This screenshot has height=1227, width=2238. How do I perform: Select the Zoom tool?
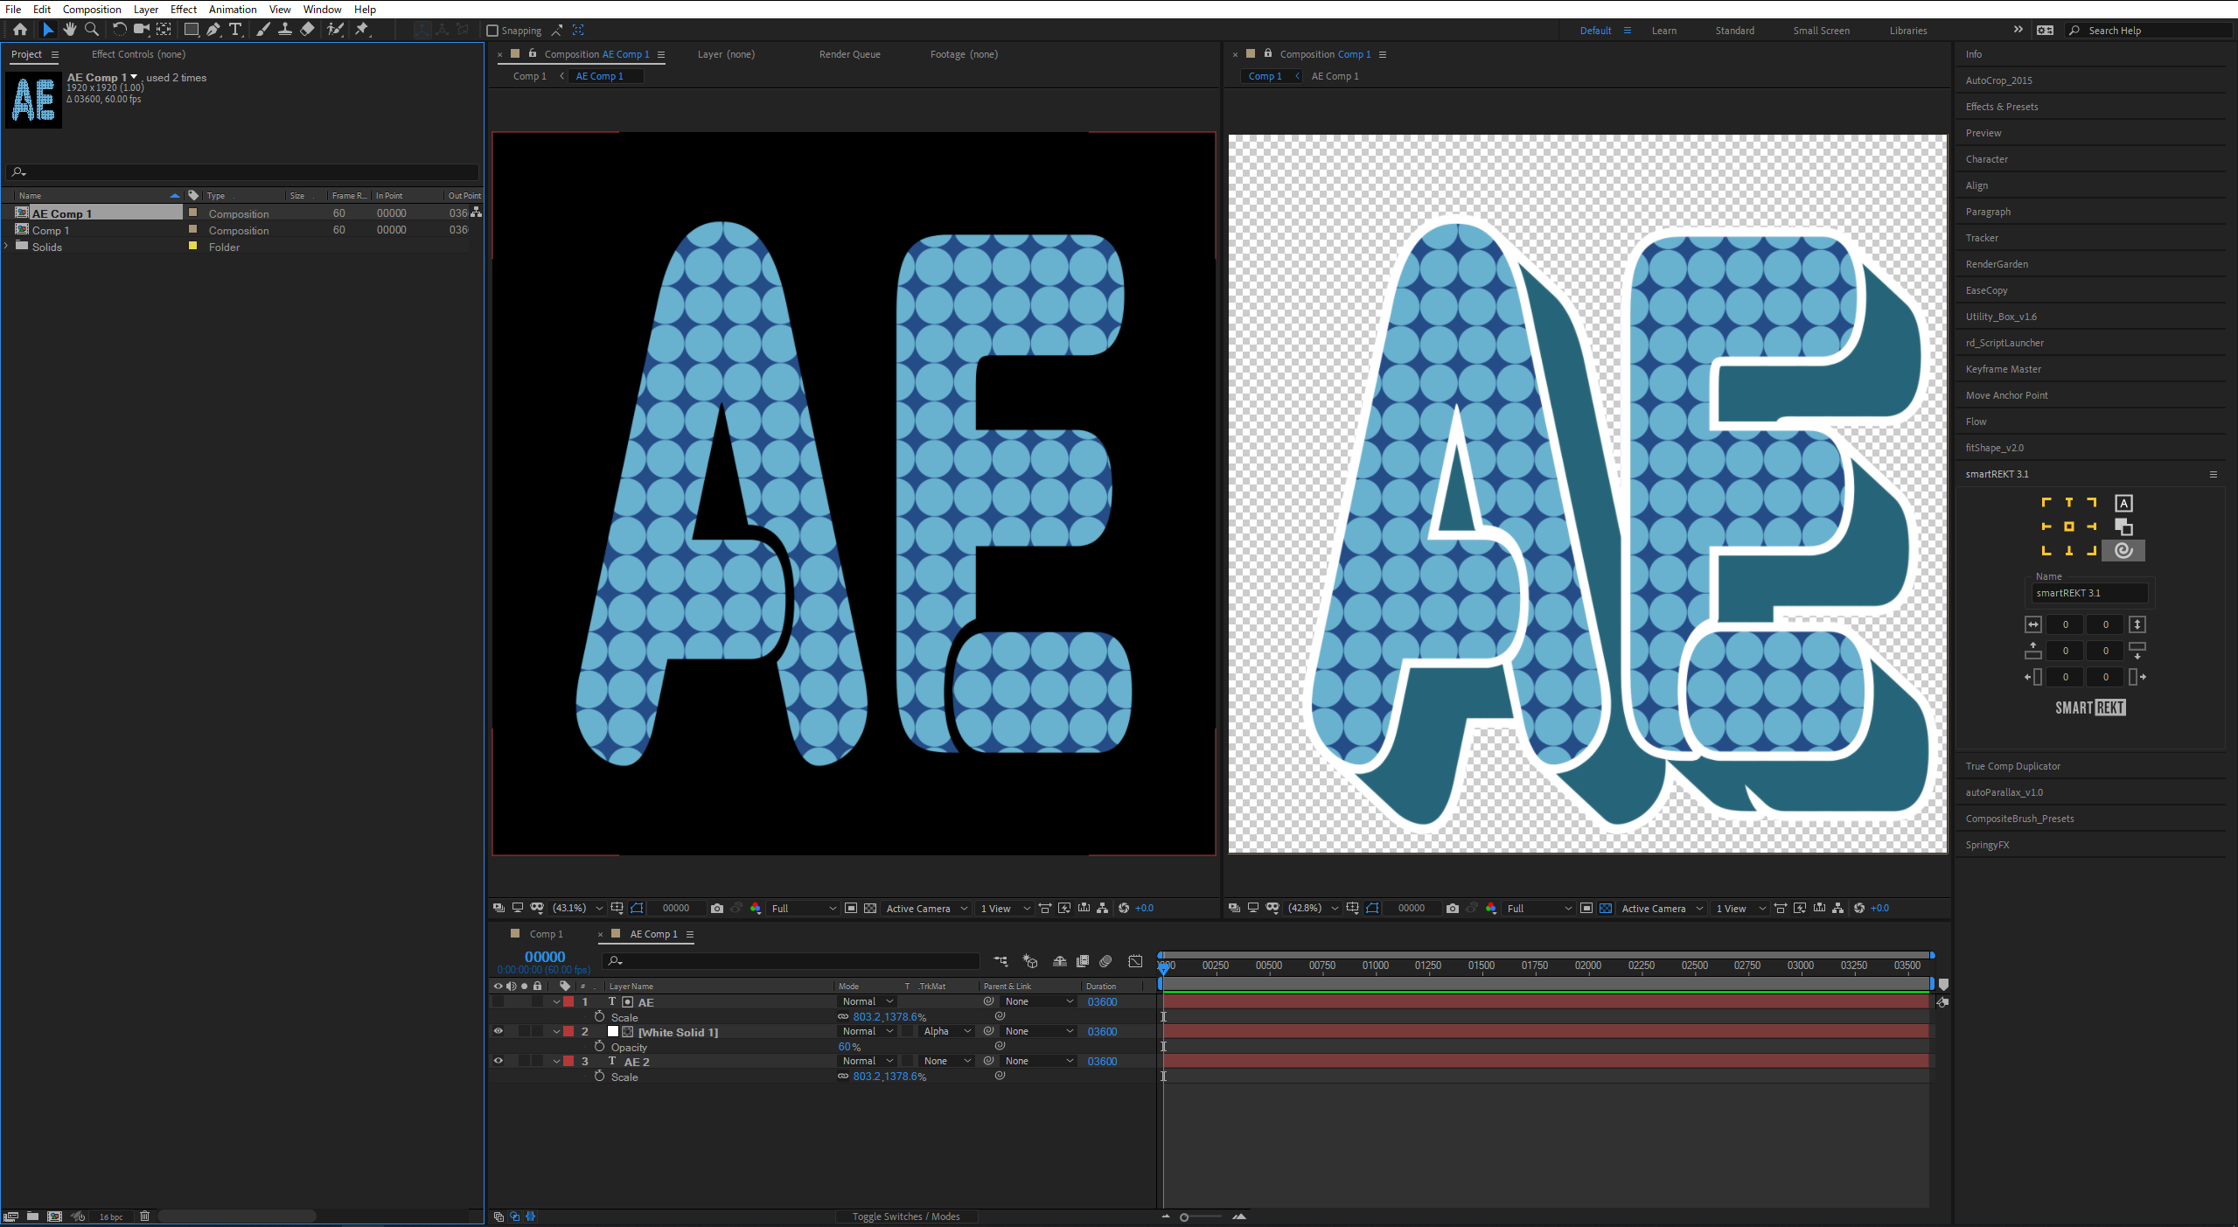[92, 30]
